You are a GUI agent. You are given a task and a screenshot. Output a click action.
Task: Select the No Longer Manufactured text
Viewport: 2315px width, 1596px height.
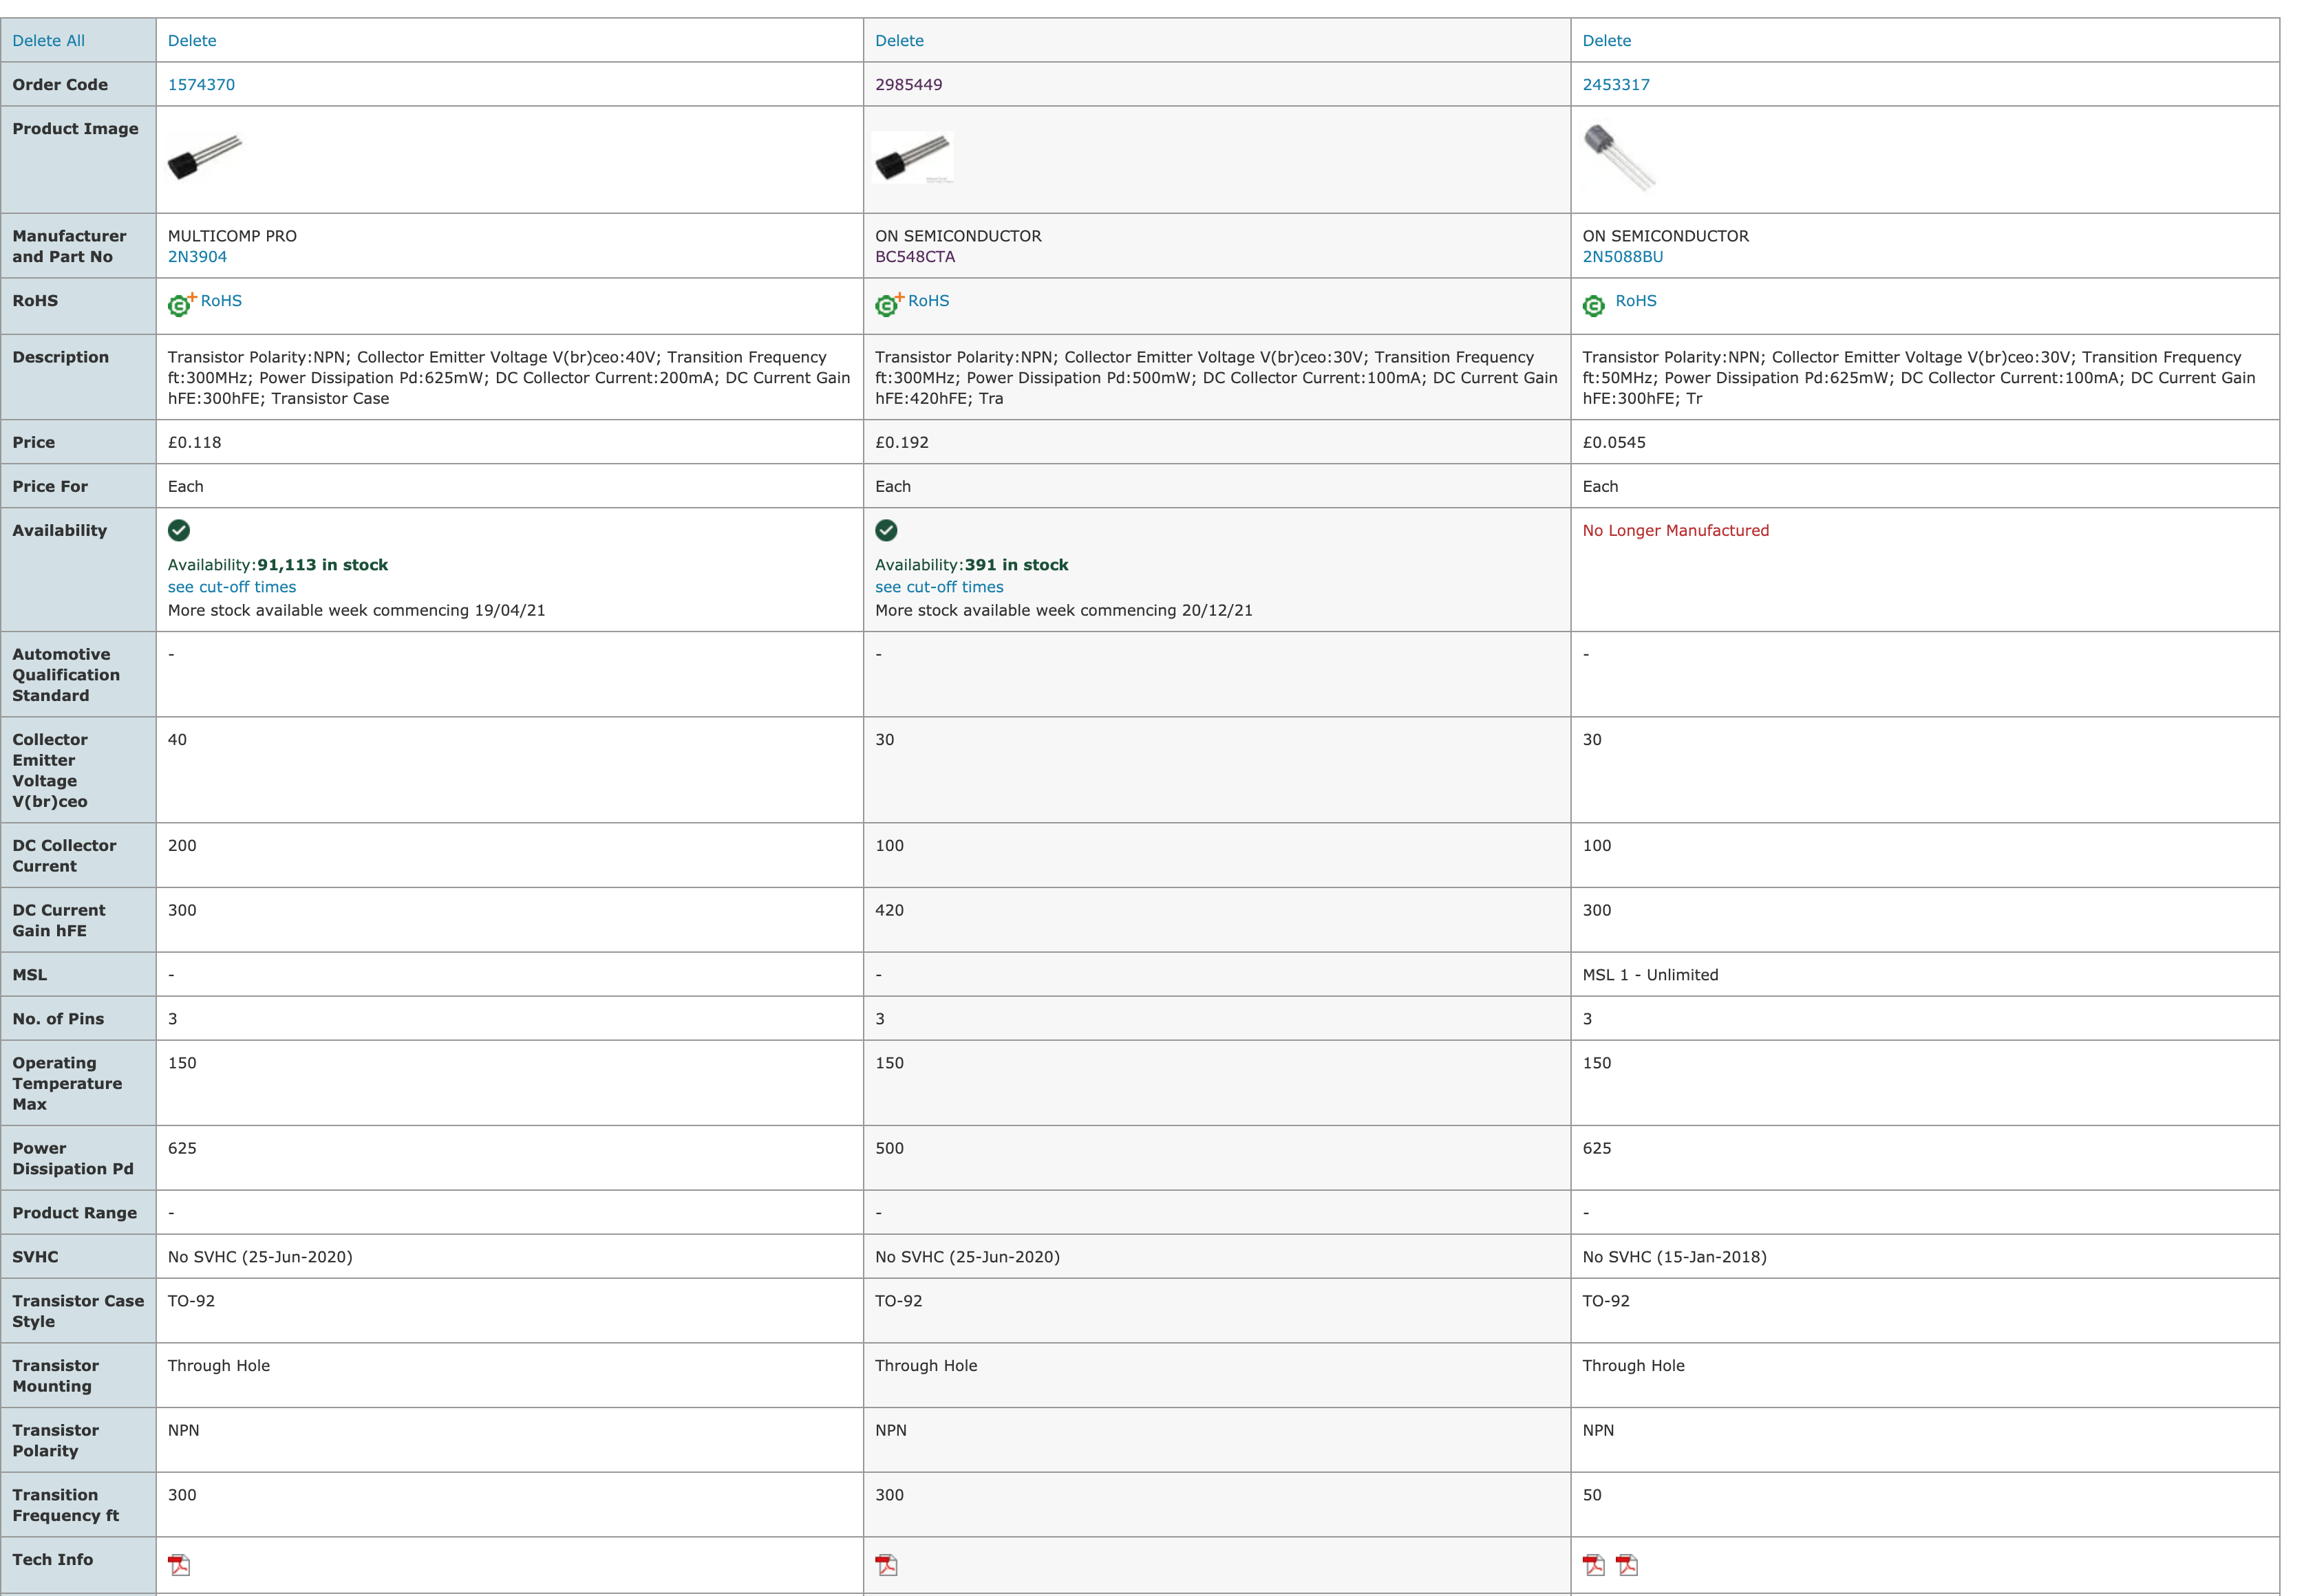1676,531
